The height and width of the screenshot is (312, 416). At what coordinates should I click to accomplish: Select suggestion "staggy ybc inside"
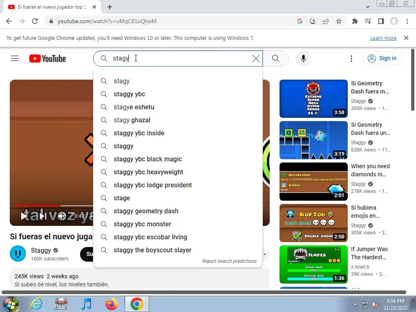178,133
